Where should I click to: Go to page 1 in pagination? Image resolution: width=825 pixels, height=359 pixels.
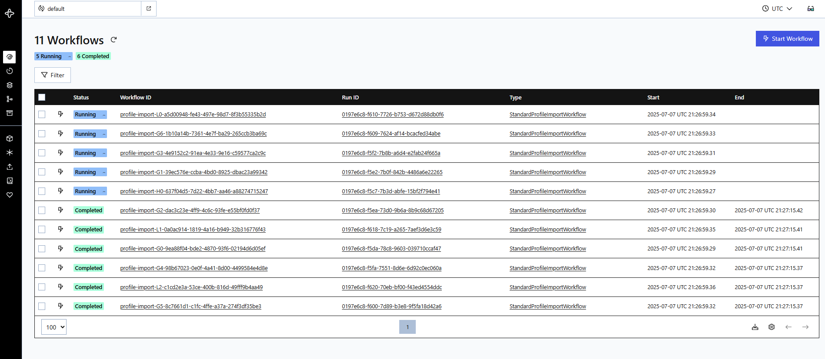point(407,327)
